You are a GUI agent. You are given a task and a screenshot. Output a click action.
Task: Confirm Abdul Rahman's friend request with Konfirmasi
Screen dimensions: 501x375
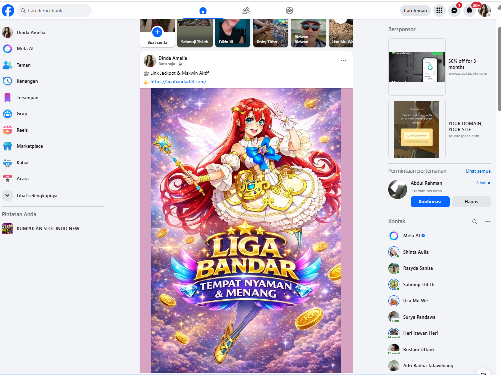(x=430, y=202)
